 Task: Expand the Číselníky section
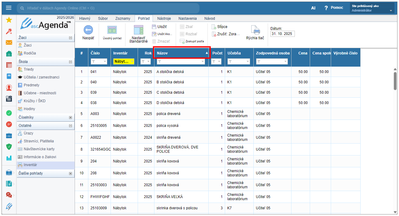[71, 117]
